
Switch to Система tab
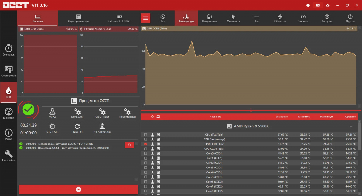37,18
